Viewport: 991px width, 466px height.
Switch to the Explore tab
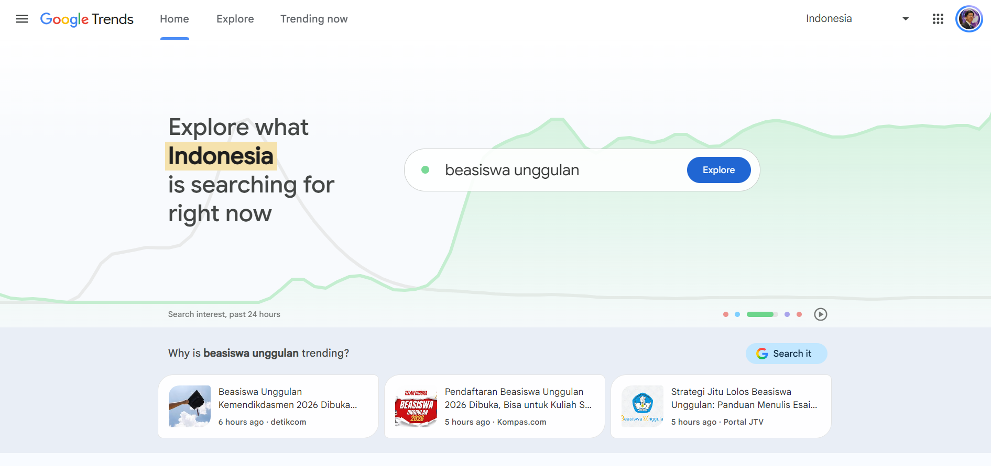[x=235, y=19]
